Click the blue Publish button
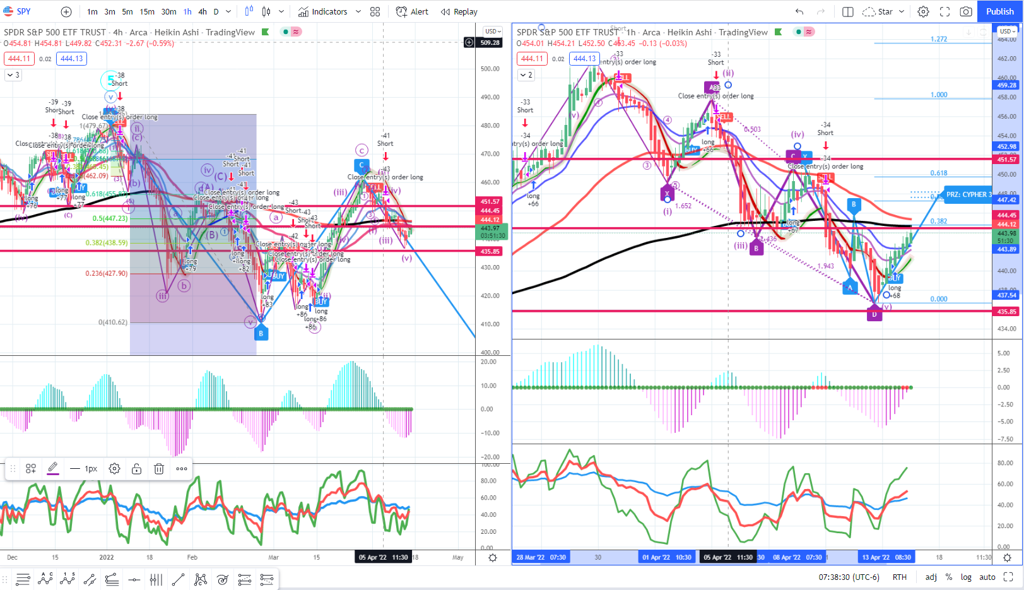 point(1000,11)
